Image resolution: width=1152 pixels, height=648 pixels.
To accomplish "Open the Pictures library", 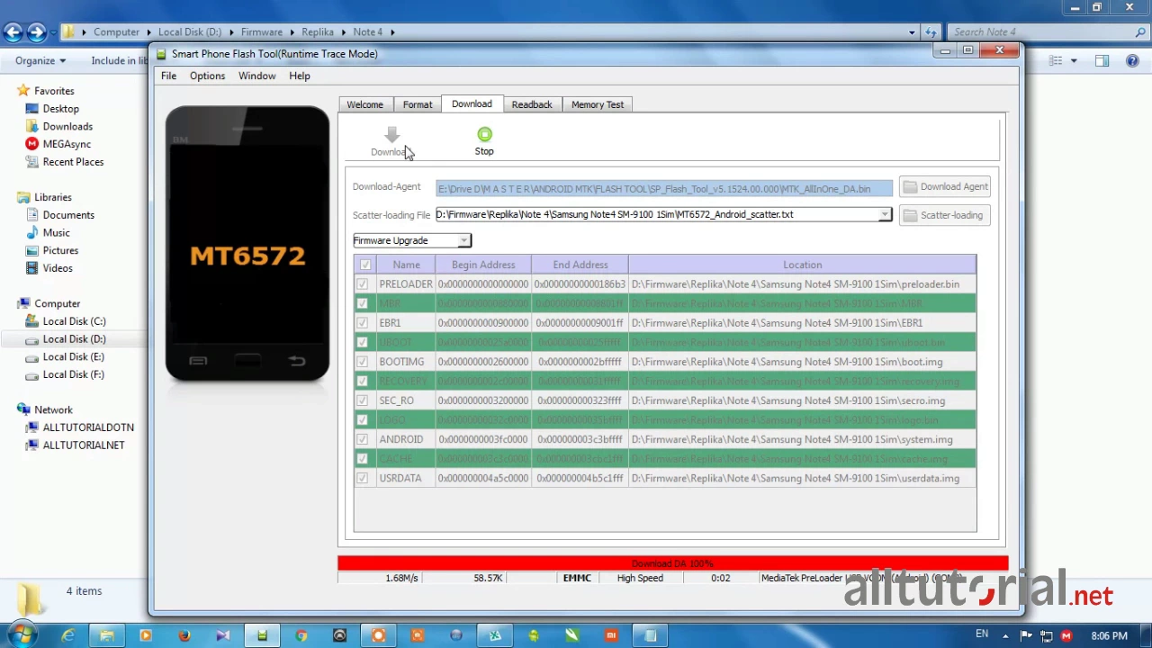I will click(x=60, y=250).
